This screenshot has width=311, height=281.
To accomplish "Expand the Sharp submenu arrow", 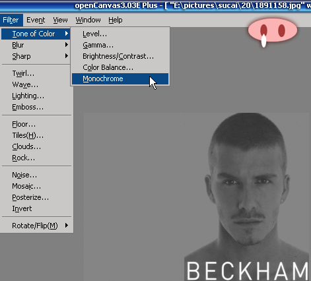I will point(67,56).
